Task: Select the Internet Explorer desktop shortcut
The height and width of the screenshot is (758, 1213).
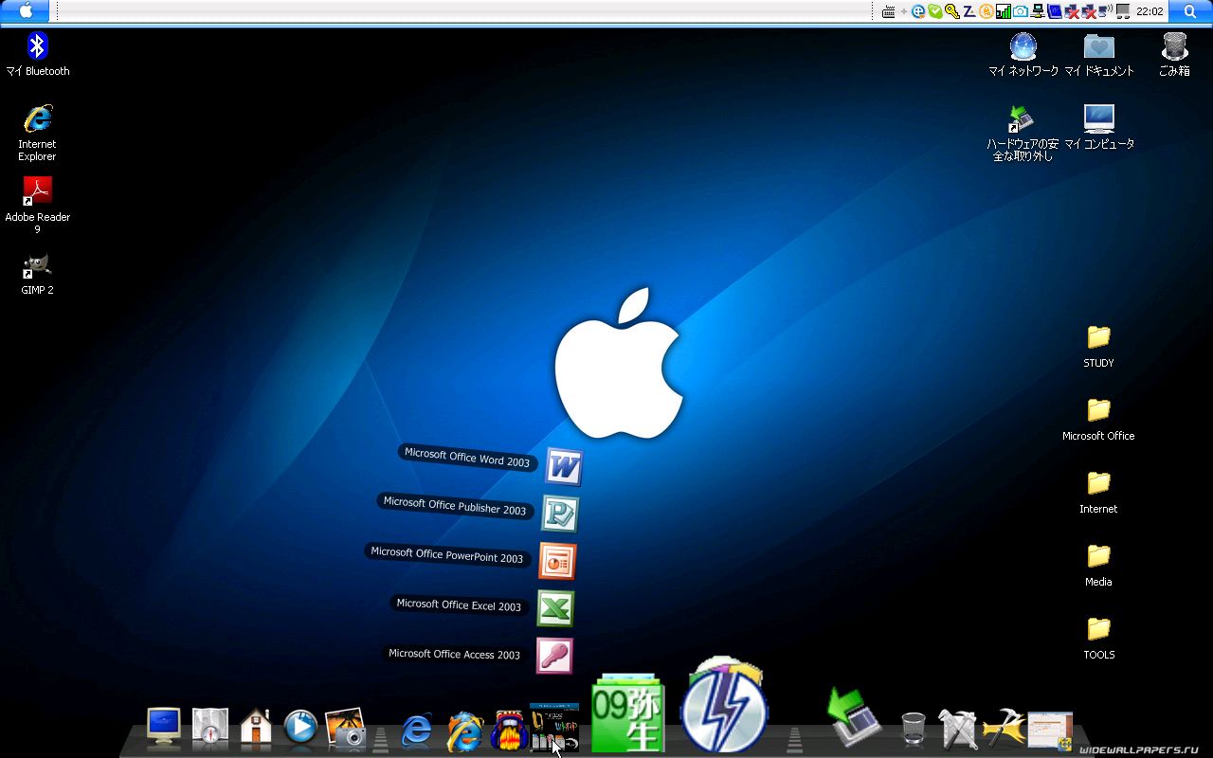Action: 38,134
